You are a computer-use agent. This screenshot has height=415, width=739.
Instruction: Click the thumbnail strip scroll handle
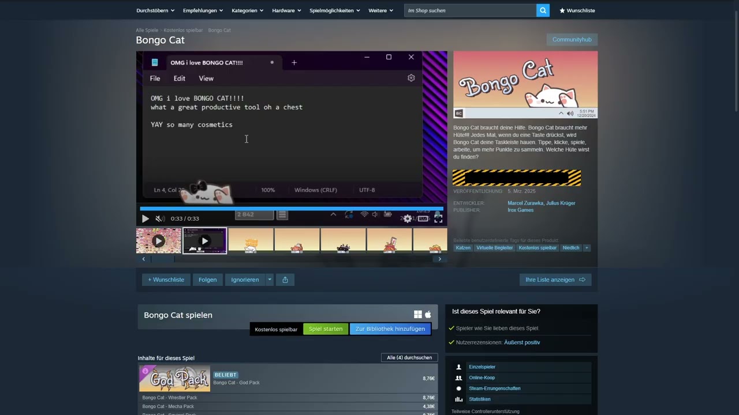[x=162, y=259]
